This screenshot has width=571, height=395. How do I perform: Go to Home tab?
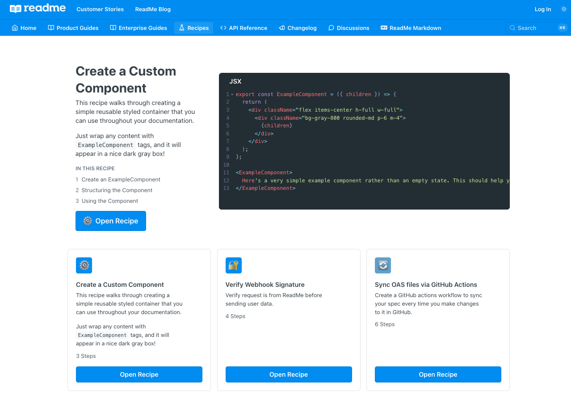pyautogui.click(x=24, y=28)
